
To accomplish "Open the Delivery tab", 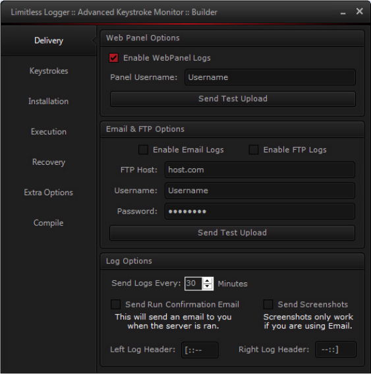I will (49, 40).
